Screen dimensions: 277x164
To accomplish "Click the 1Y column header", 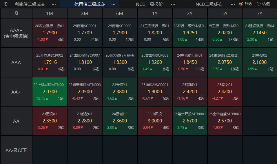I will tap(155, 13).
